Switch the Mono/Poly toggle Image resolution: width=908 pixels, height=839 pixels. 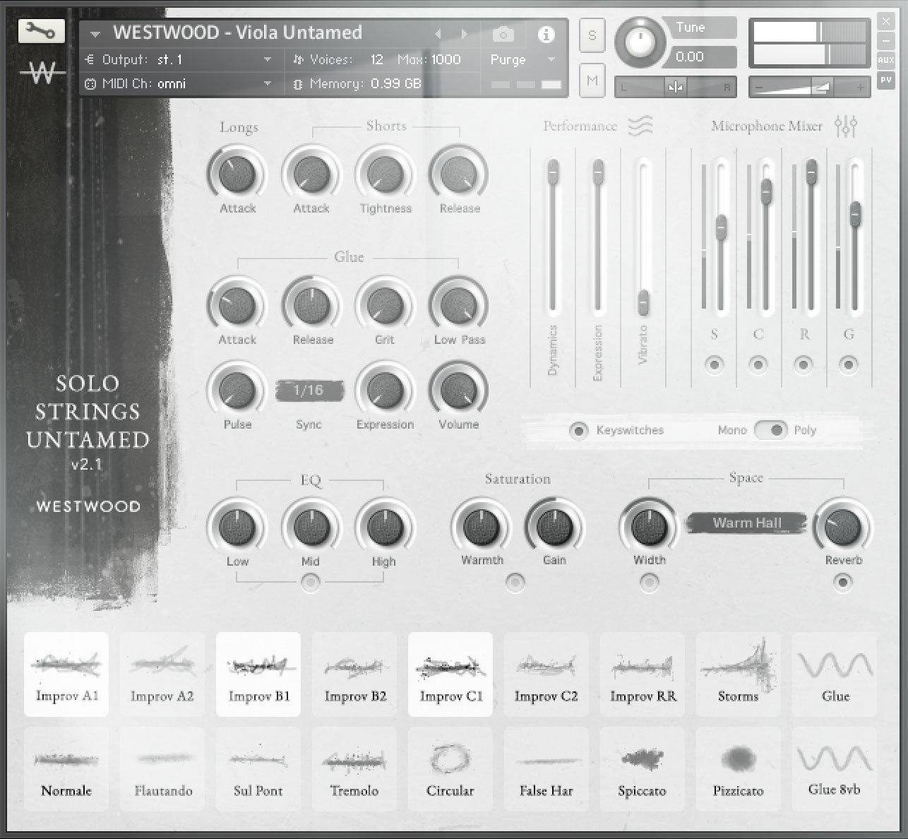tap(771, 430)
